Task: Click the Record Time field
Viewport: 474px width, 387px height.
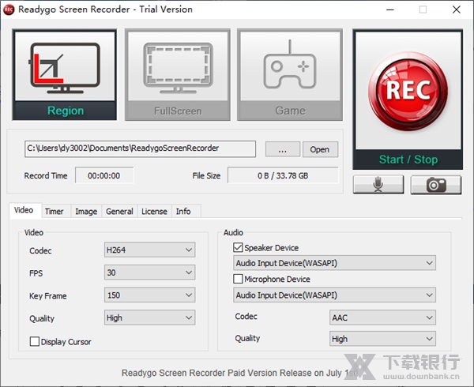Action: (x=104, y=175)
